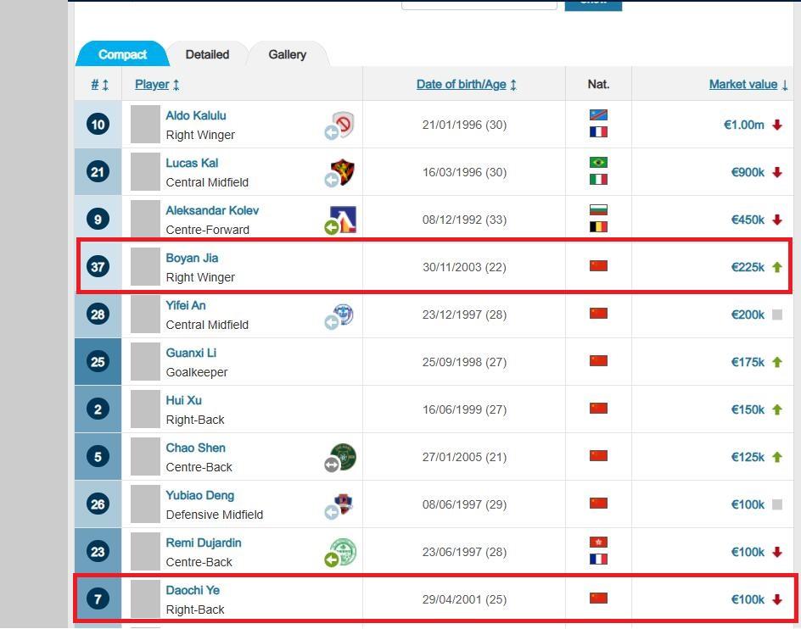Click Guanxi Li's €175k market value
Image resolution: width=801 pixels, height=629 pixels.
click(x=748, y=362)
